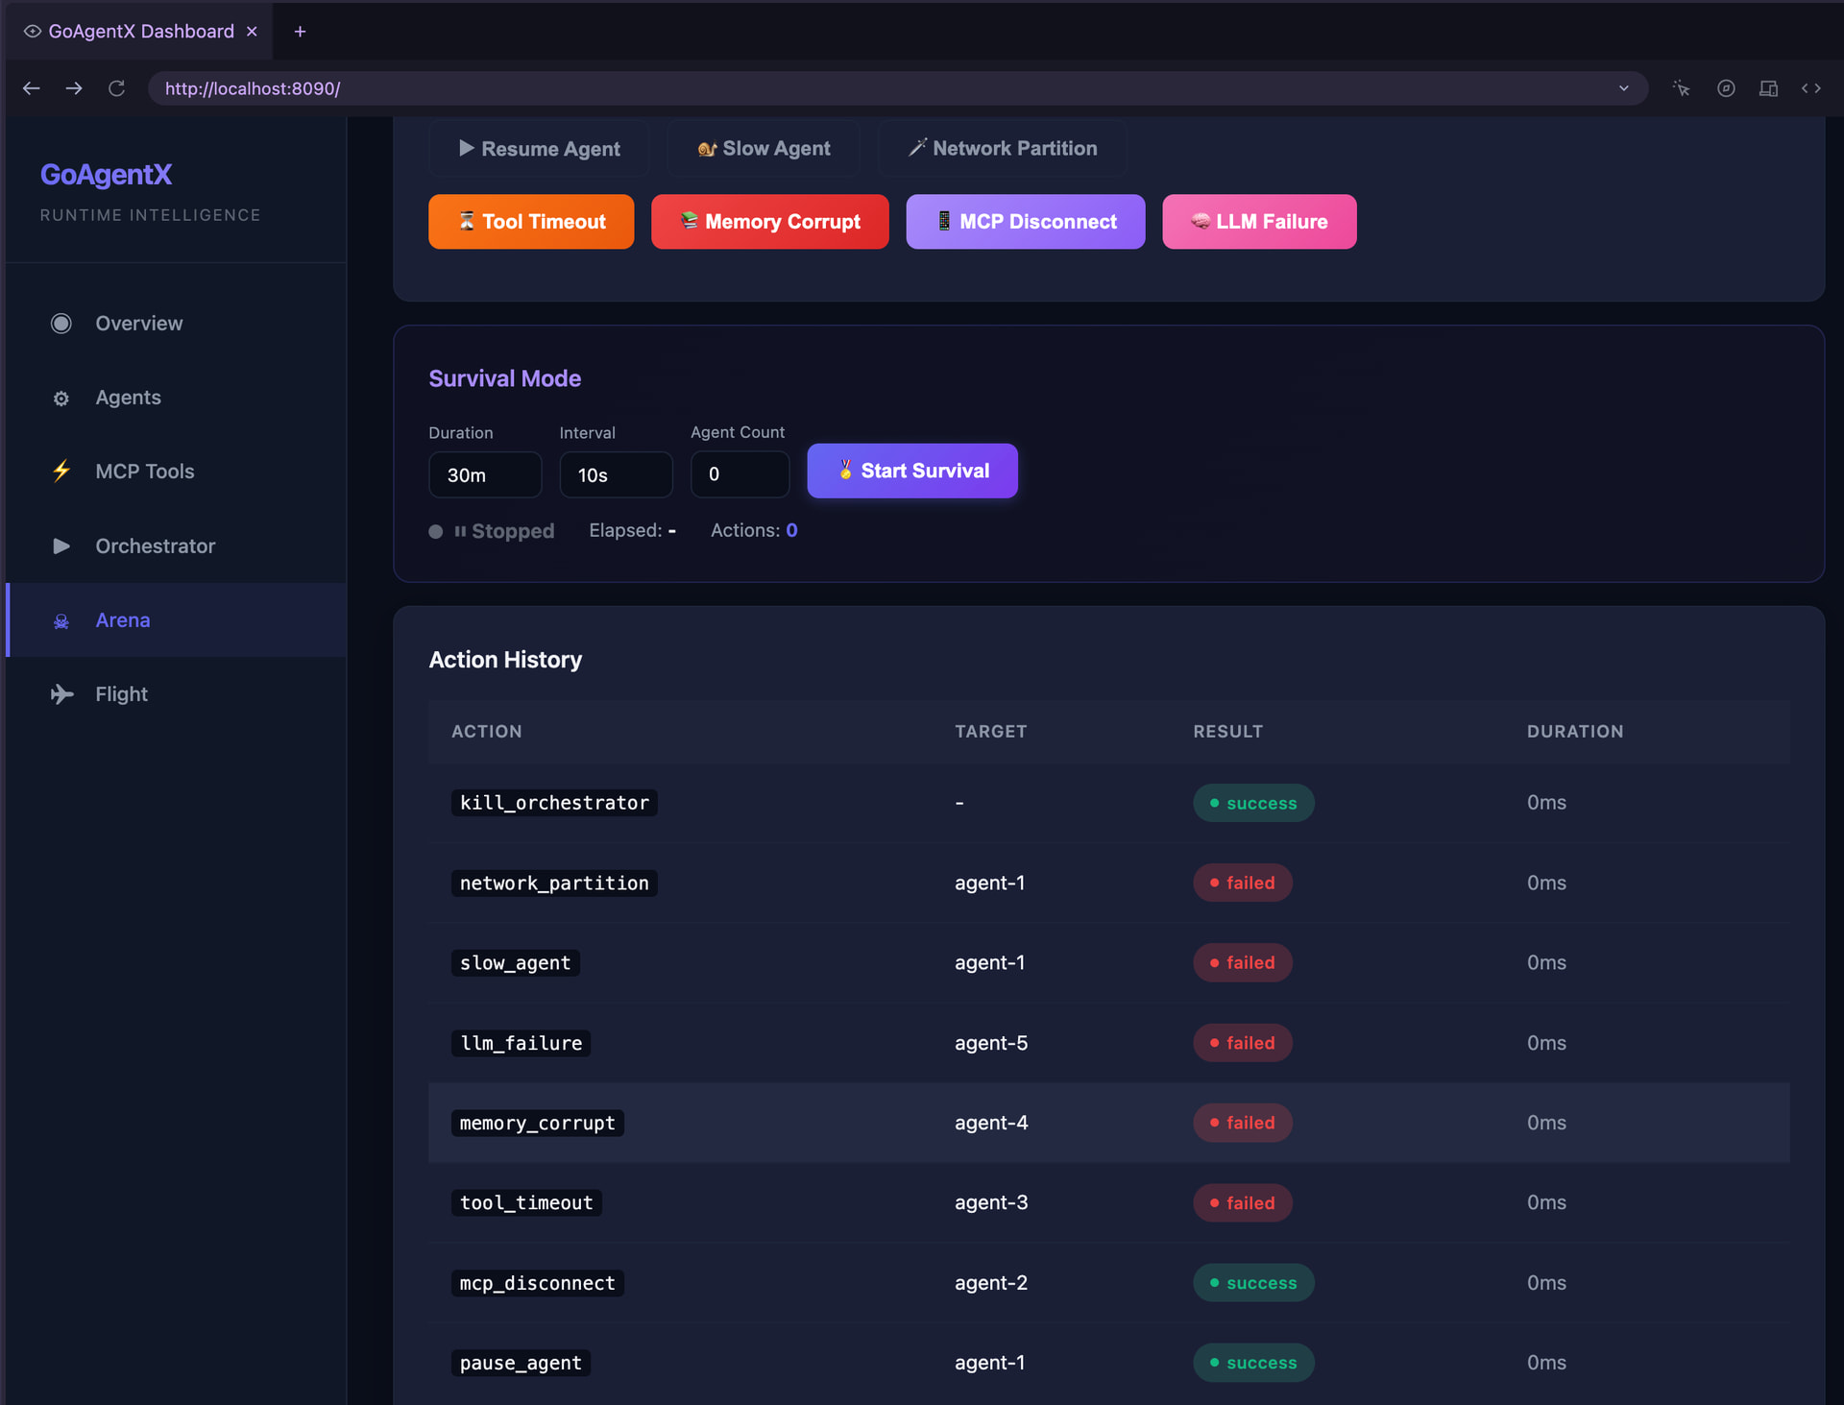Screen dimensions: 1844x1405
Task: Open the Flight page
Action: [176, 694]
